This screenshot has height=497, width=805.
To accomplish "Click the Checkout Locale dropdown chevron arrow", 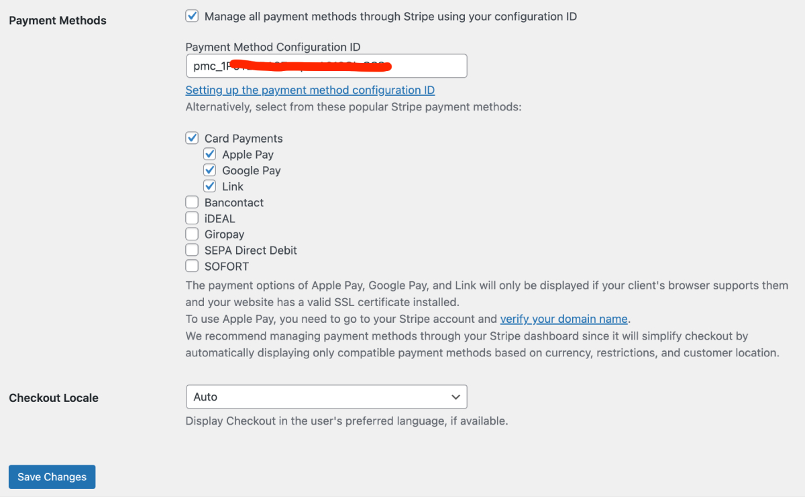I will pyautogui.click(x=455, y=397).
